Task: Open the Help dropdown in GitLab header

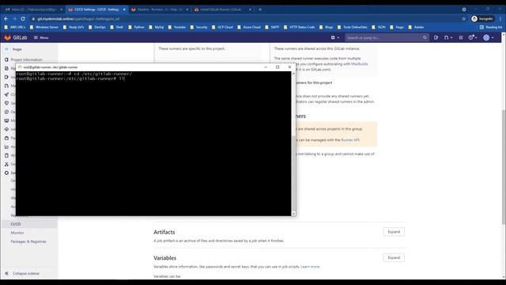Action: [x=473, y=38]
